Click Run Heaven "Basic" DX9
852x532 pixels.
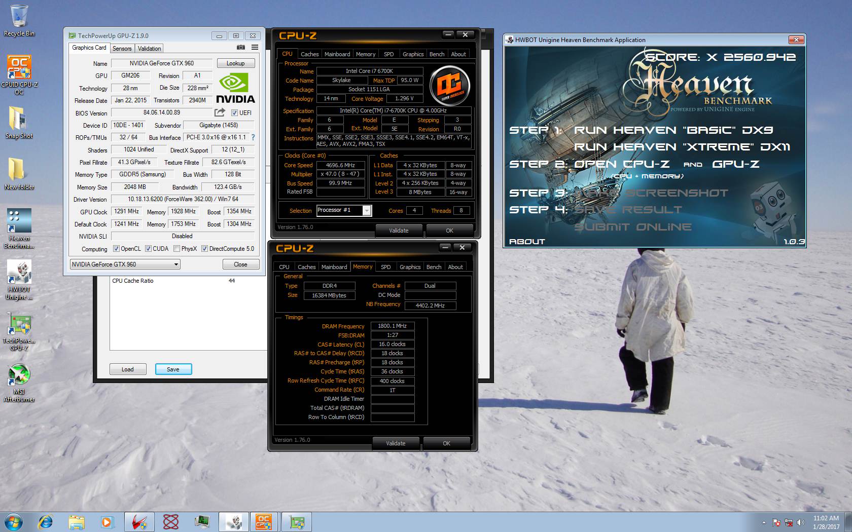[673, 130]
